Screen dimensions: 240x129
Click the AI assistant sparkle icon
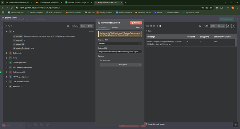pos(235,125)
